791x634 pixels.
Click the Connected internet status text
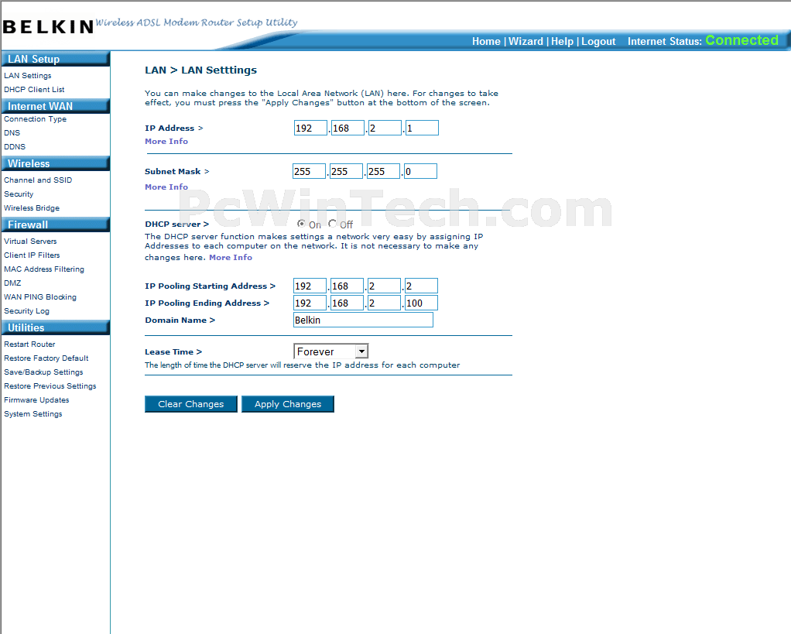[x=741, y=40]
